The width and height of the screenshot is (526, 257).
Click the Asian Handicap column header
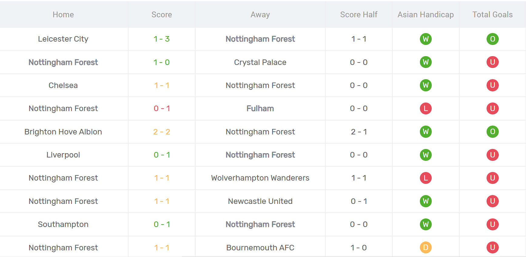click(x=426, y=15)
